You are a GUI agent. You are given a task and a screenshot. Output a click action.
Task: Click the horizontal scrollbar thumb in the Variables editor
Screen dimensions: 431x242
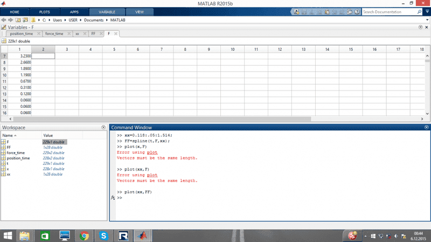(x=162, y=119)
